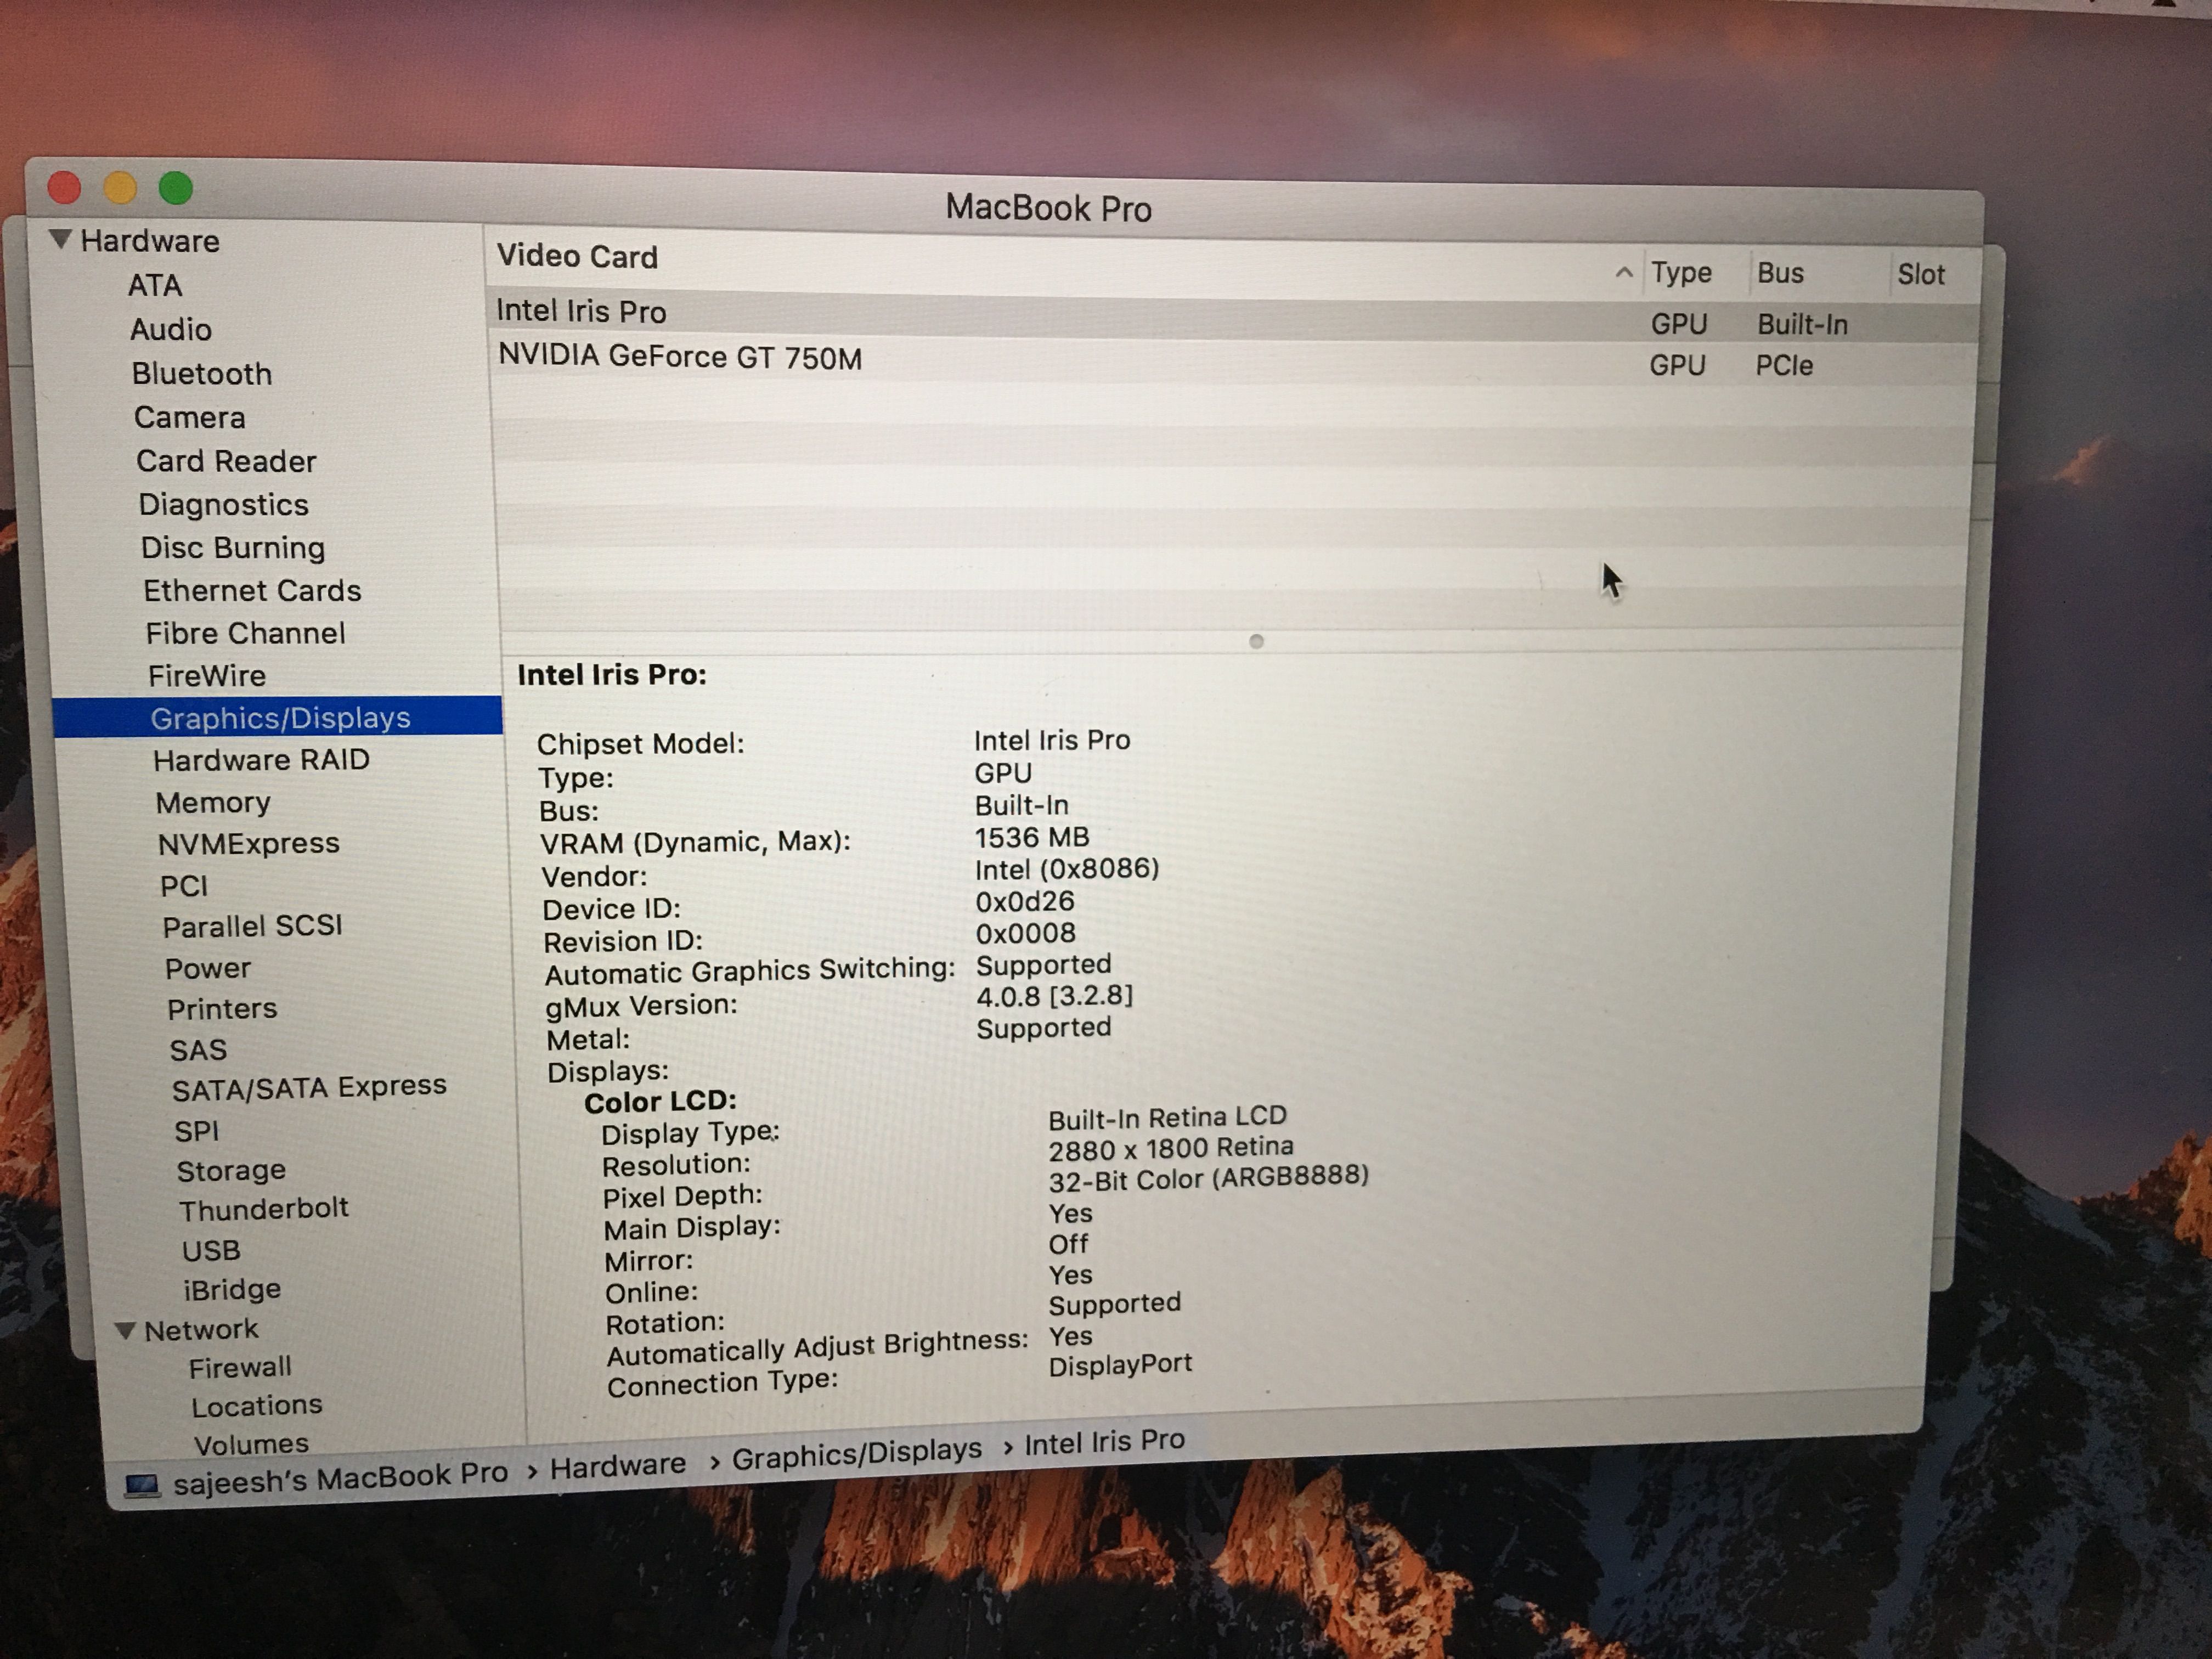
Task: Open Parallel SCSI item
Action: (x=253, y=927)
